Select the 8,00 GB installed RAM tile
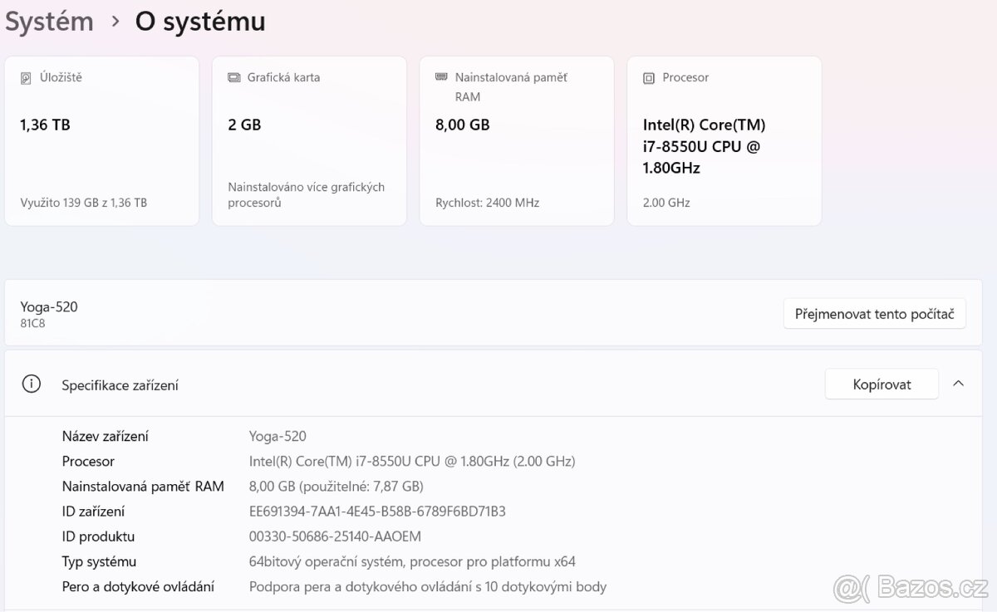The width and height of the screenshot is (997, 612). [x=517, y=141]
